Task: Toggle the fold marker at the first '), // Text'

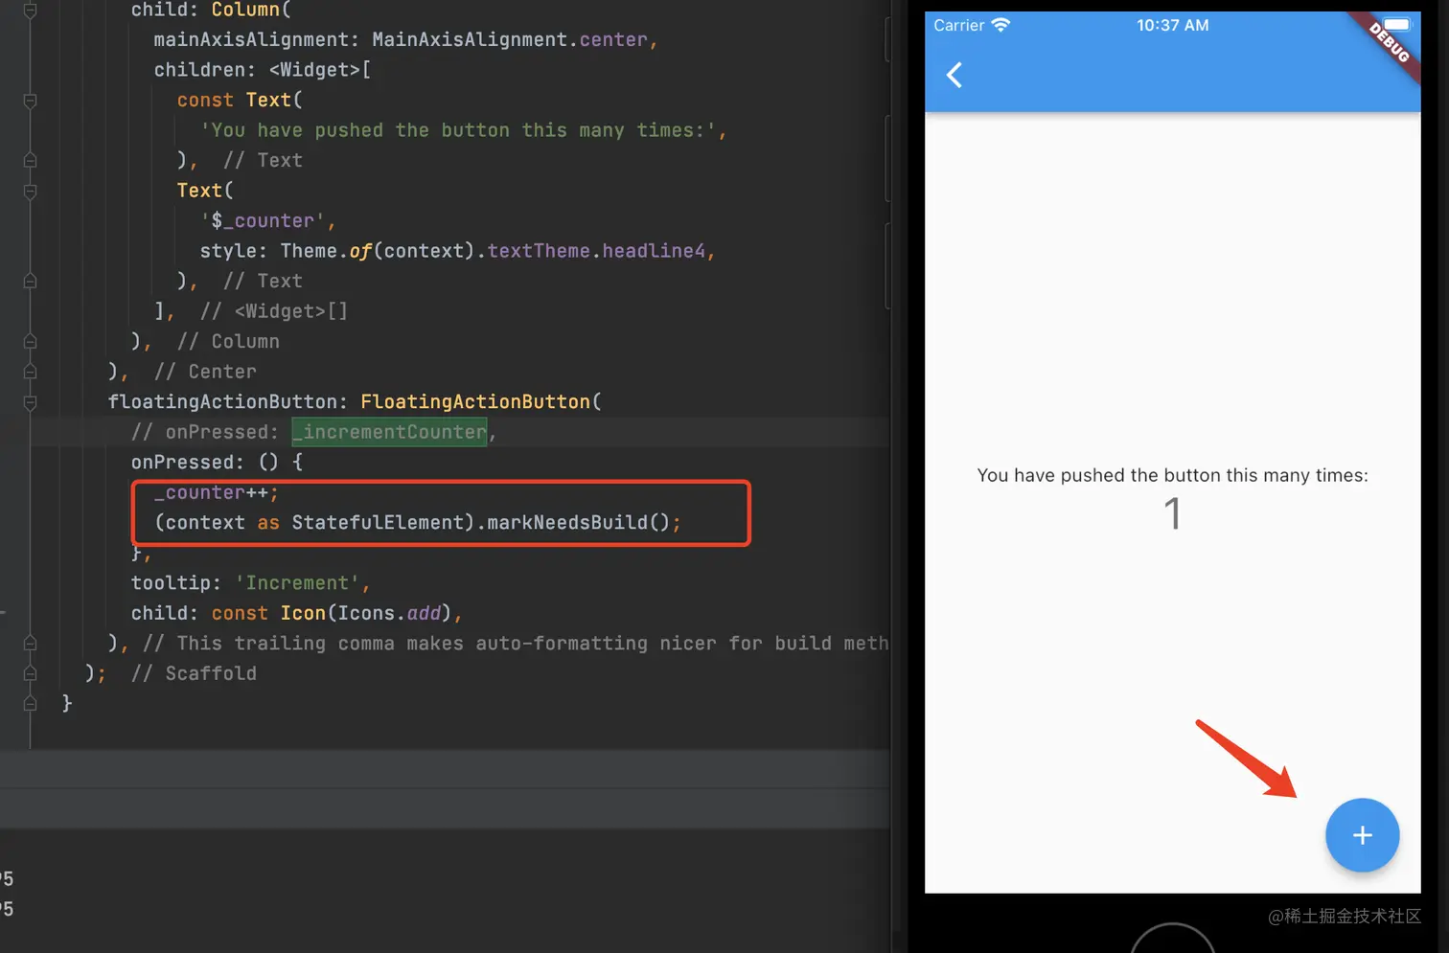Action: tap(30, 161)
